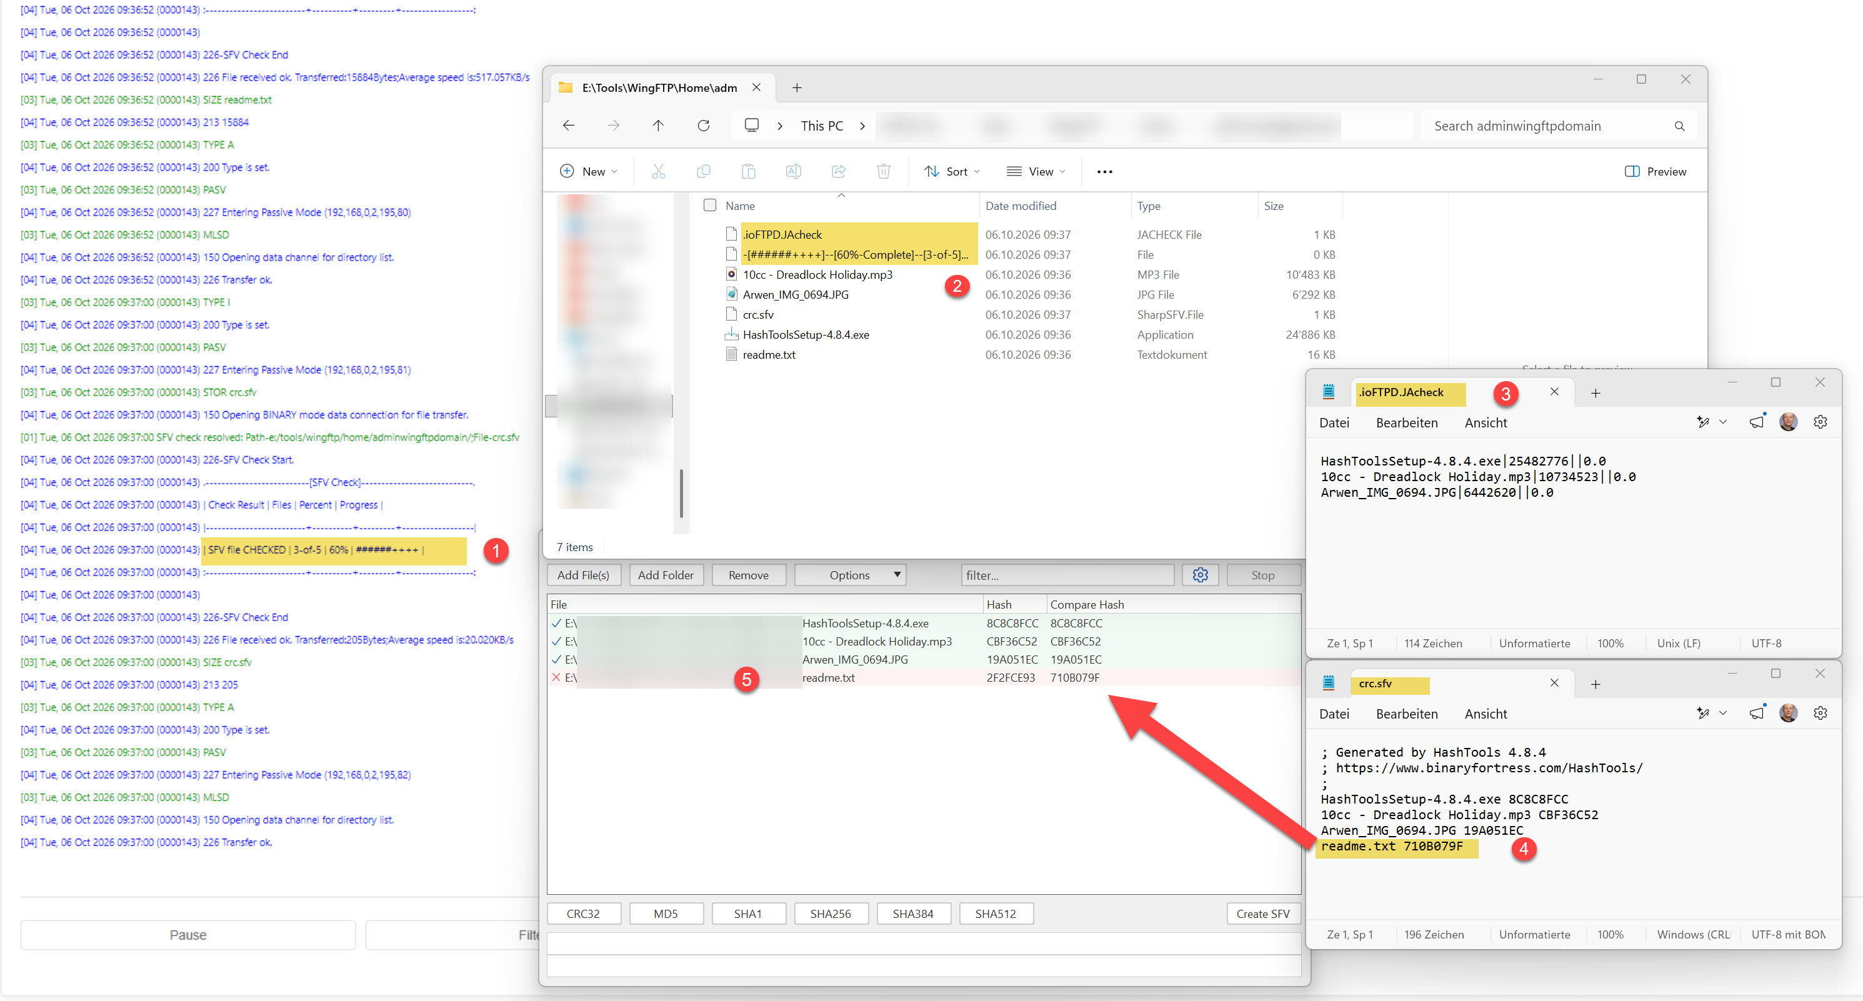This screenshot has width=1863, height=1001.
Task: Click the Pause button under FTP log
Action: tap(188, 935)
